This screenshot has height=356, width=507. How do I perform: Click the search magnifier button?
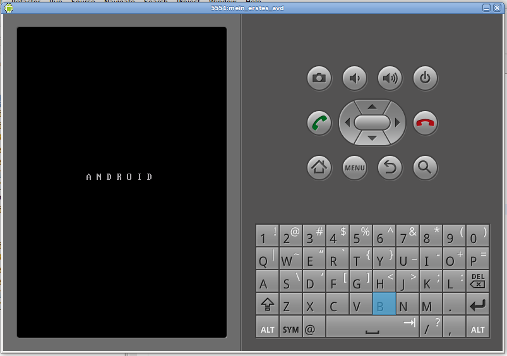click(x=425, y=167)
